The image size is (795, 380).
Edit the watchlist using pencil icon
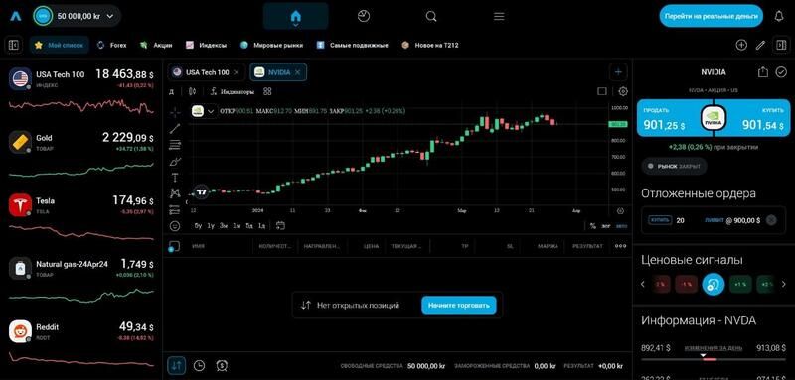tap(760, 45)
